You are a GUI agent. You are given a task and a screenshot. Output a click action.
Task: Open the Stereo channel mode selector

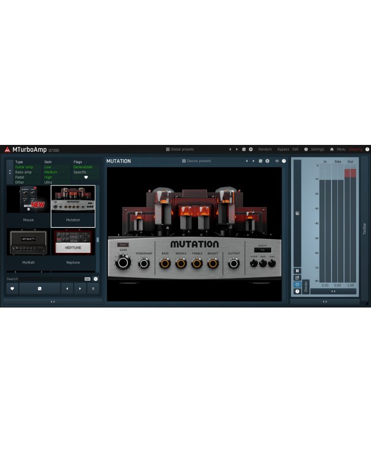click(306, 287)
